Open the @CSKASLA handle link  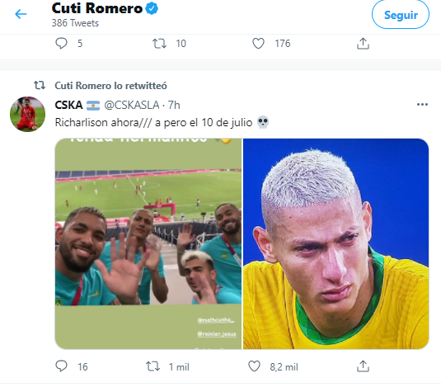[x=132, y=105]
